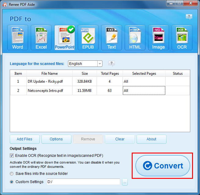Select the PowerPoint format icon
This screenshot has height=195, width=200.
[65, 38]
